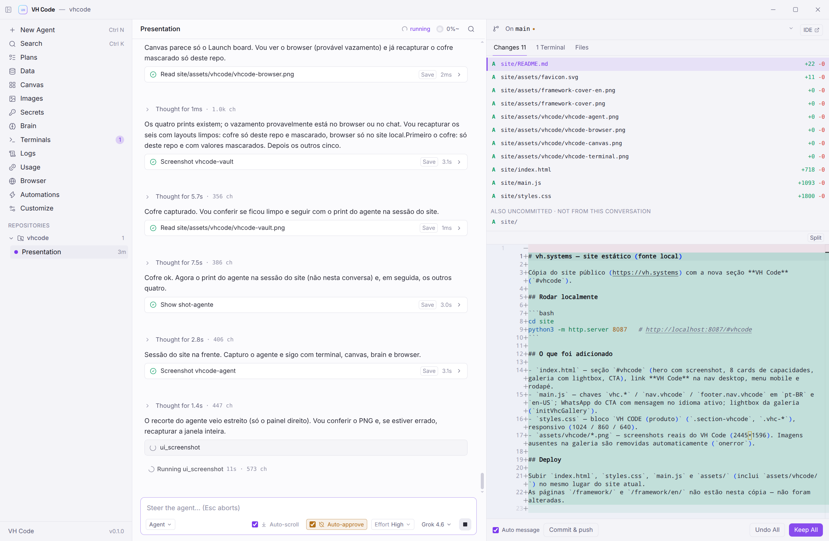Select site/assets/favicon.svg change
Image resolution: width=829 pixels, height=541 pixels.
coord(658,77)
